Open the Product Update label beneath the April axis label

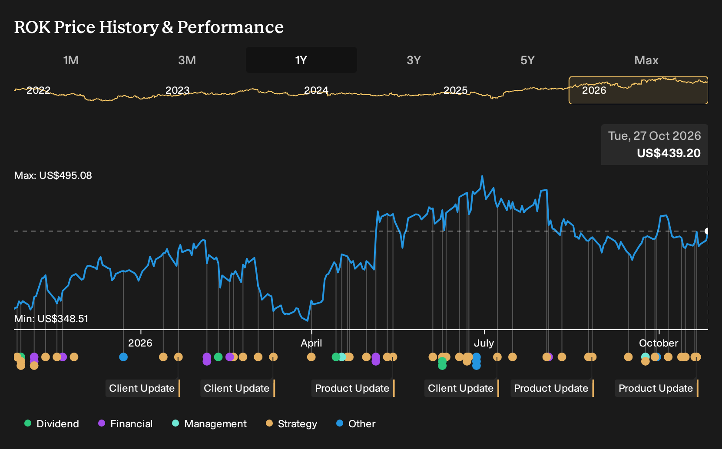353,388
